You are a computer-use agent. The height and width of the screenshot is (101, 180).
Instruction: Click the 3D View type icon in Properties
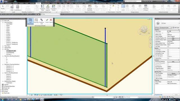pos(158,23)
